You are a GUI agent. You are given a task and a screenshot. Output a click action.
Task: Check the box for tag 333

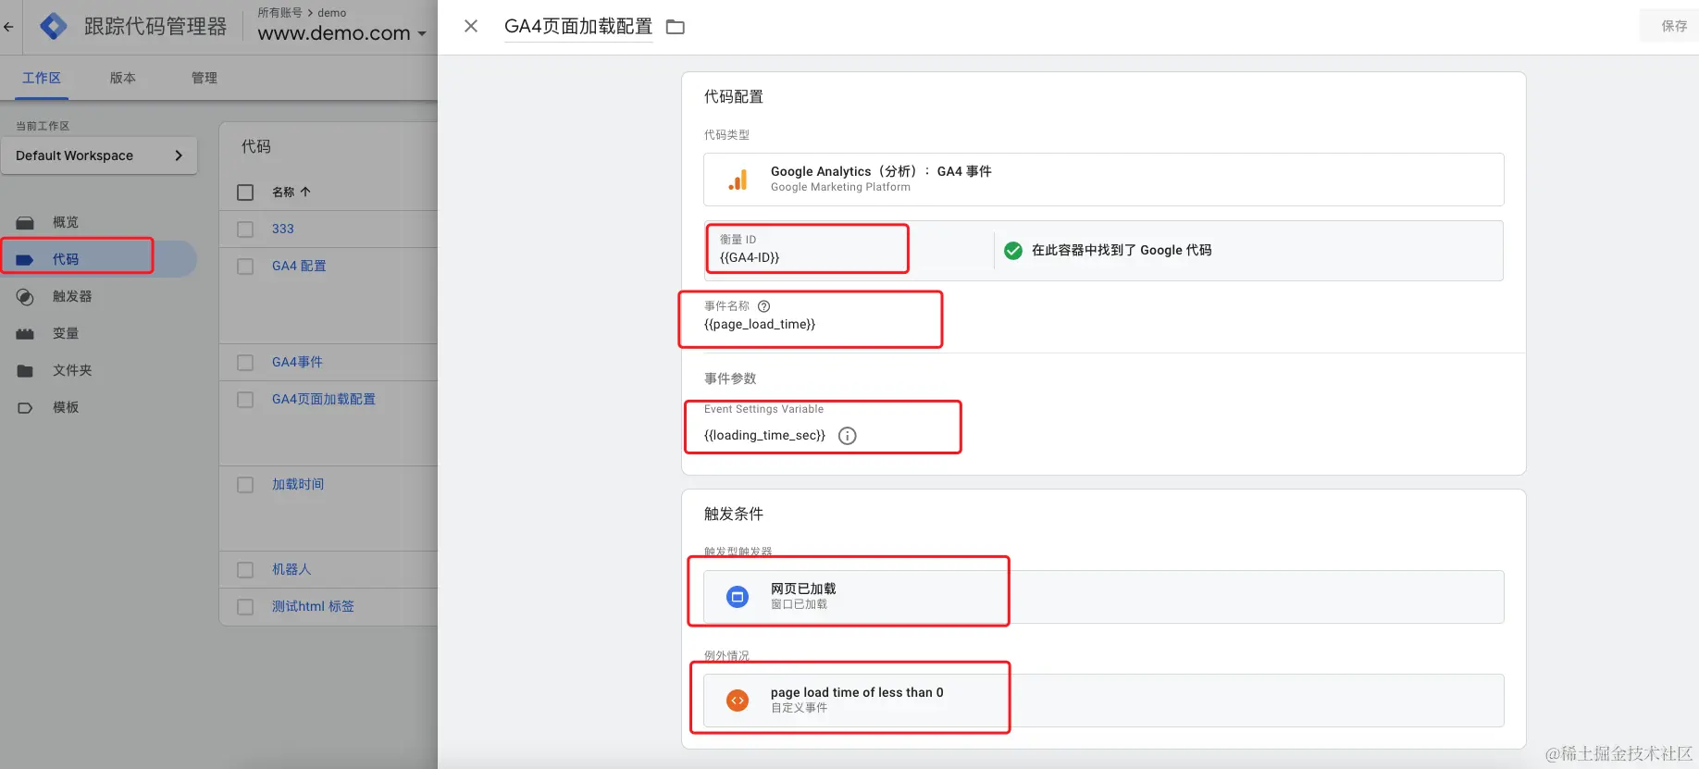point(245,229)
